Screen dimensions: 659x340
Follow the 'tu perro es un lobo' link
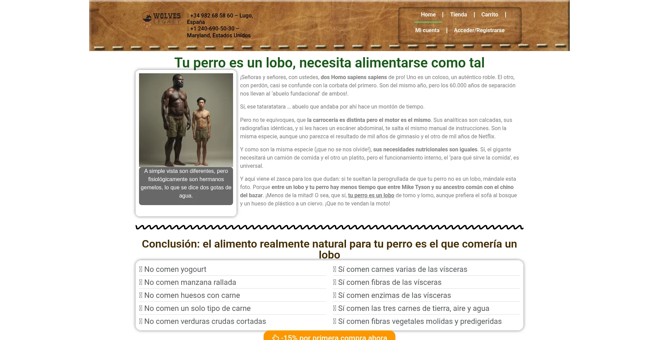(x=371, y=196)
